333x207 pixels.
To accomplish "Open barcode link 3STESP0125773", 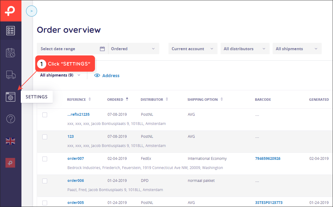I will pos(269,203).
